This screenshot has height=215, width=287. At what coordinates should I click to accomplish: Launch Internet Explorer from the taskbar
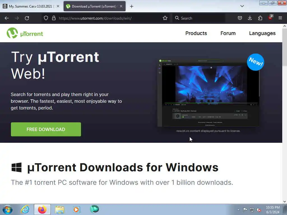[x=25, y=209]
